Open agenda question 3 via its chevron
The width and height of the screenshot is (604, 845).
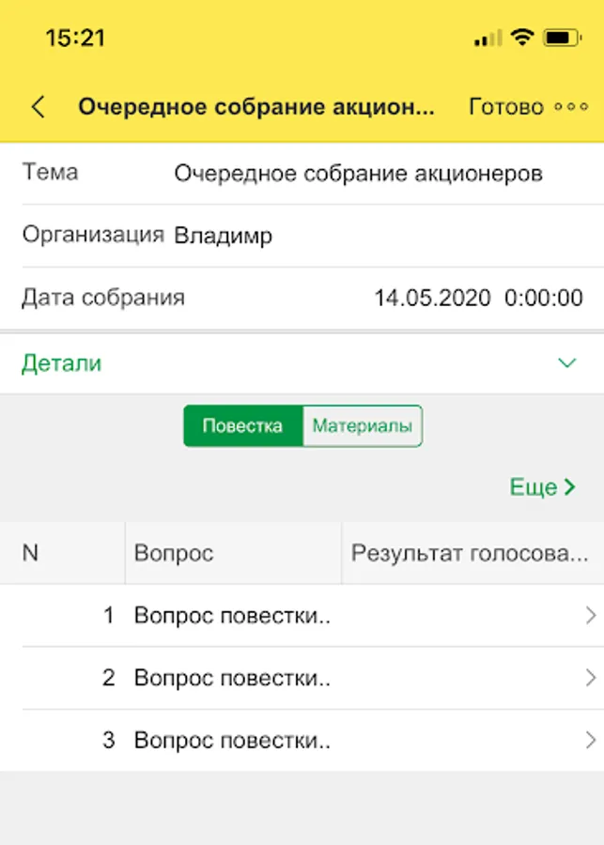(x=590, y=740)
